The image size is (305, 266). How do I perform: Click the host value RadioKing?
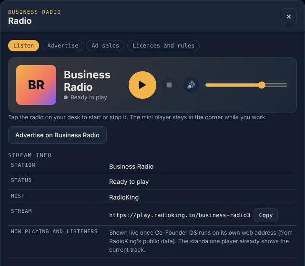click(124, 198)
